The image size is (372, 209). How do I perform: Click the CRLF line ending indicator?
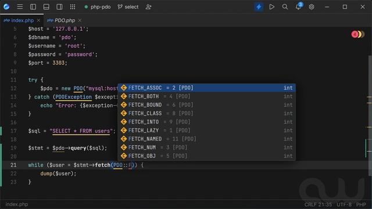click(311, 204)
